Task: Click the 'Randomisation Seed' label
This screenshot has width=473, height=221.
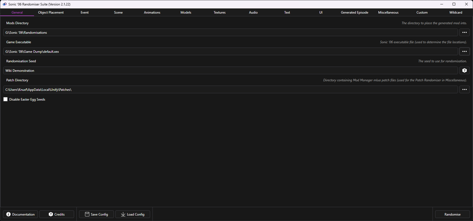Action: click(21, 61)
